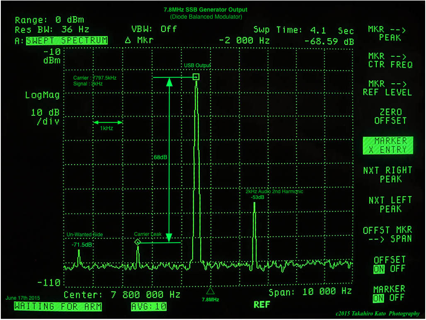The width and height of the screenshot is (426, 320).
Task: Toggle the VBW setting on
Action: [x=153, y=29]
